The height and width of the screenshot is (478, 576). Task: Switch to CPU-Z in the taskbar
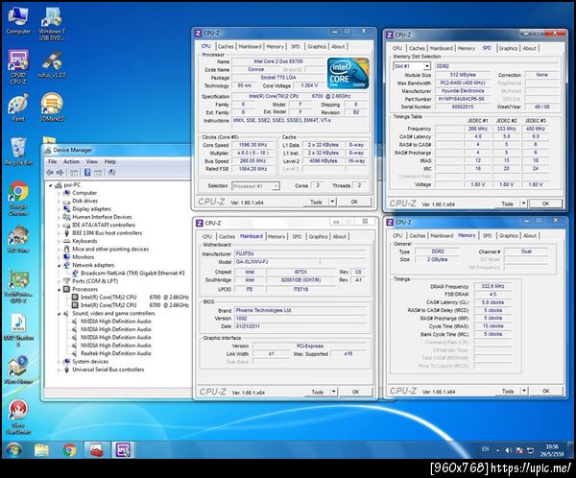123,450
